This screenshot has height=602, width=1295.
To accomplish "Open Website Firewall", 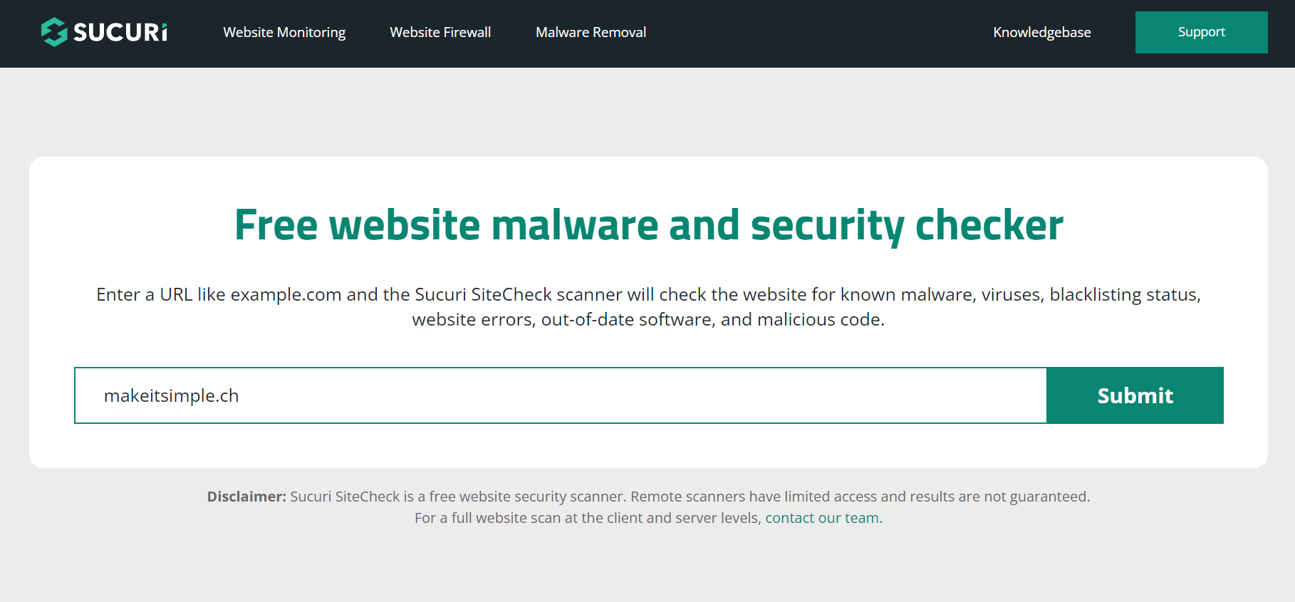I will (440, 32).
